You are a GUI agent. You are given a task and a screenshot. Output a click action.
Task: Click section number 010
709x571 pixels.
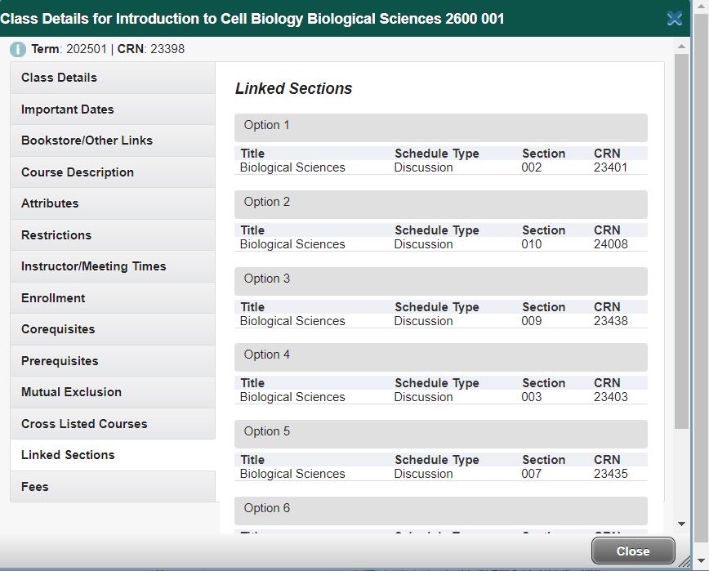tap(531, 244)
